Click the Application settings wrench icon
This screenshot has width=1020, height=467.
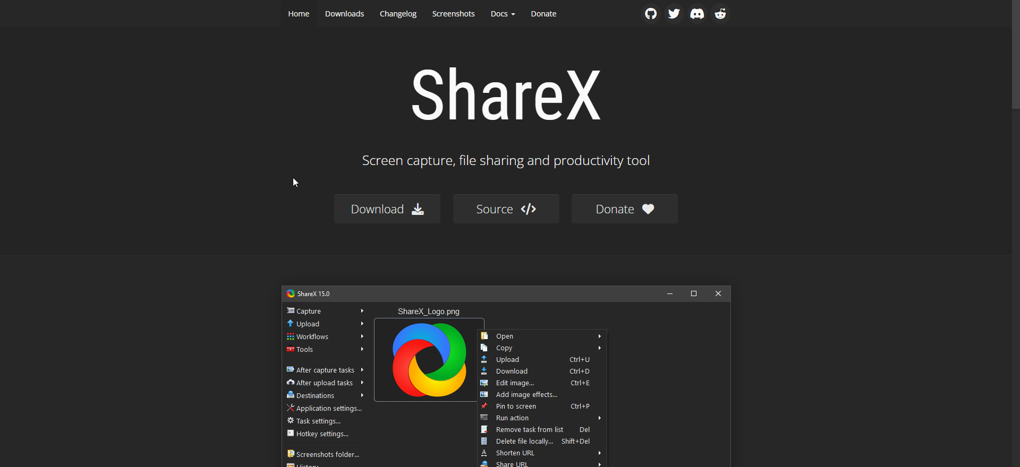(291, 408)
